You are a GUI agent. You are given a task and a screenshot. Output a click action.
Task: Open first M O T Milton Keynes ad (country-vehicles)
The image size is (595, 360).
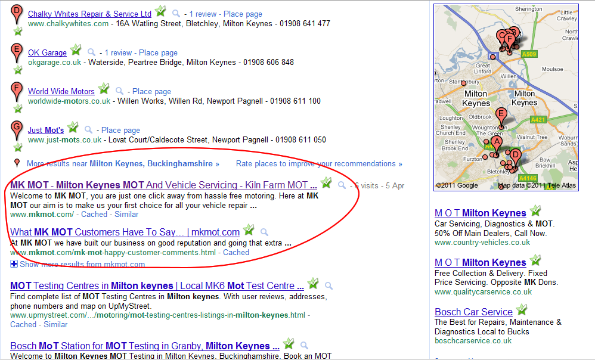click(481, 213)
